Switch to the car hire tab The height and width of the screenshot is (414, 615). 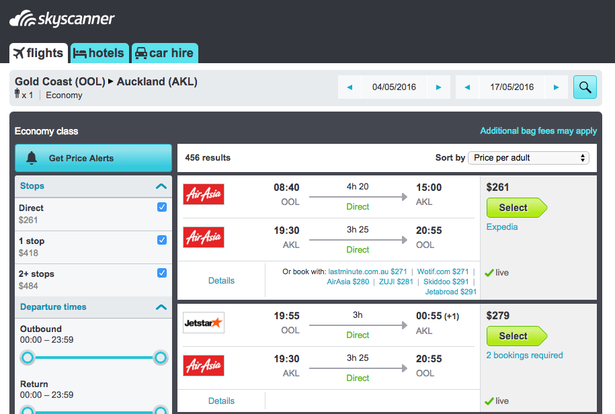point(165,53)
